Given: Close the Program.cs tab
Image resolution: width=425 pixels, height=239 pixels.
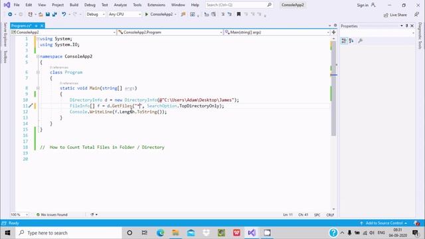Looking at the screenshot, I should pyautogui.click(x=42, y=26).
